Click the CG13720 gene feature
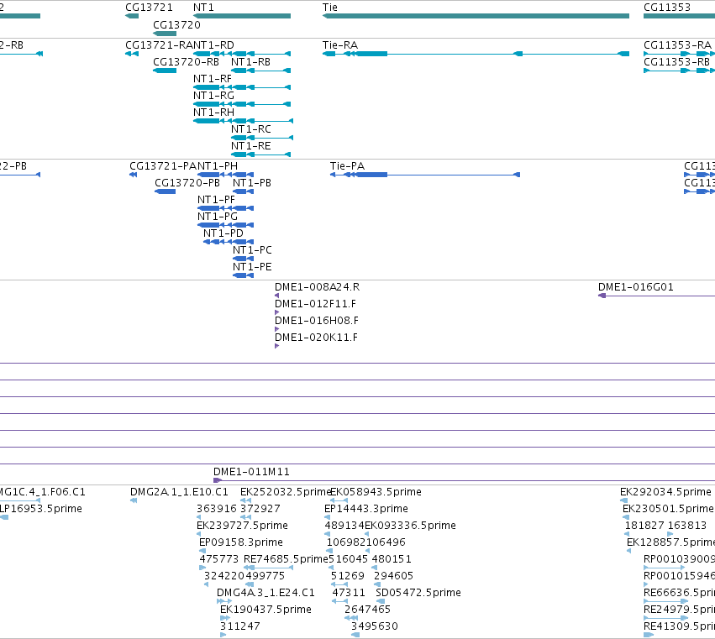The width and height of the screenshot is (715, 639). tap(165, 34)
